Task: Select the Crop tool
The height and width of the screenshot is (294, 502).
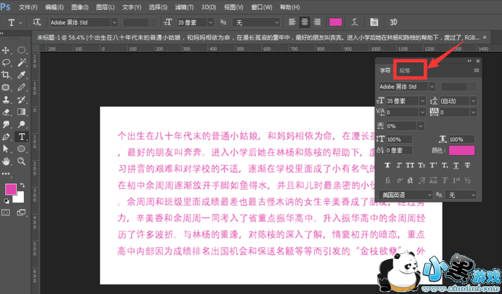Action: [6, 75]
